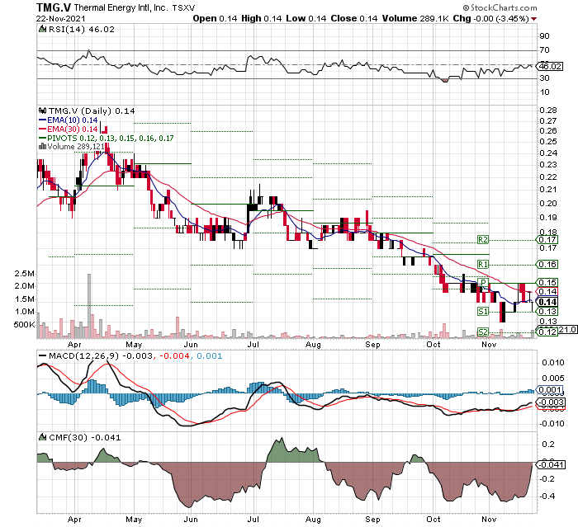Click the RSI(14) mountain icon
This screenshot has height=527, width=578.
(42, 29)
